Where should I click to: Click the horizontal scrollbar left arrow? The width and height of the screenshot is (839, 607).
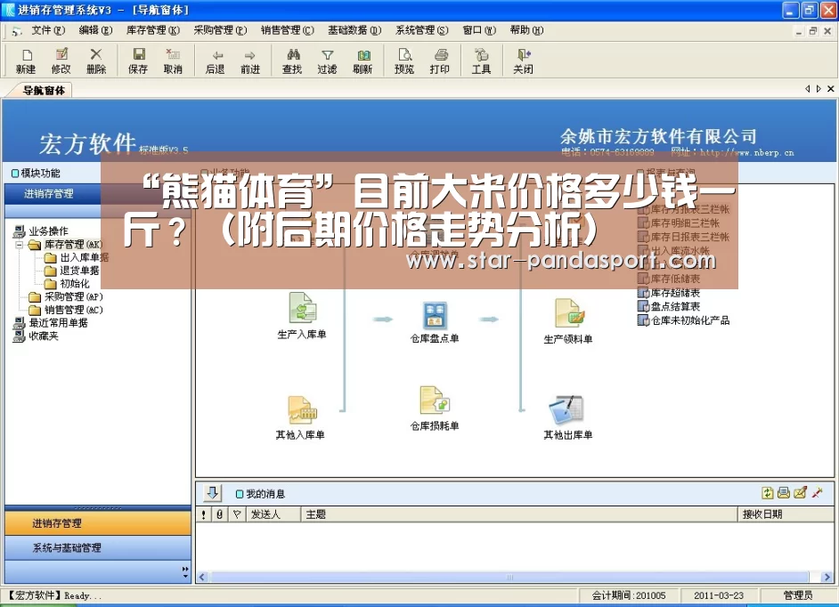pos(202,577)
